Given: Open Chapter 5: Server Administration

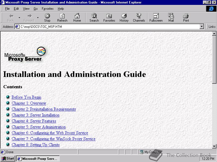Looking at the screenshot, I should pos(39,127).
